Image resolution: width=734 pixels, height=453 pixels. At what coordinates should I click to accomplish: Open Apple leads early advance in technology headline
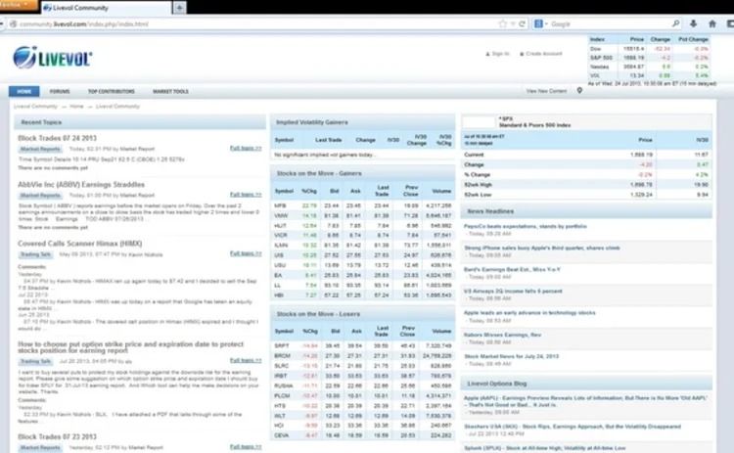pos(529,313)
